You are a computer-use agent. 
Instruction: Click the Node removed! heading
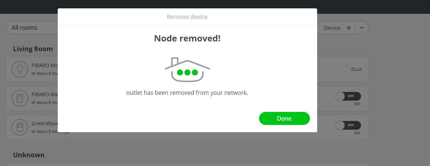tap(187, 38)
